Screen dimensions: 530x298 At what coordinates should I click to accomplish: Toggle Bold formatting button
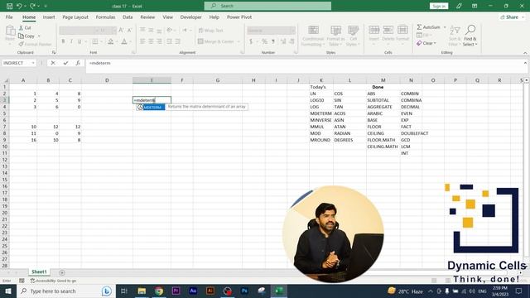tap(63, 41)
